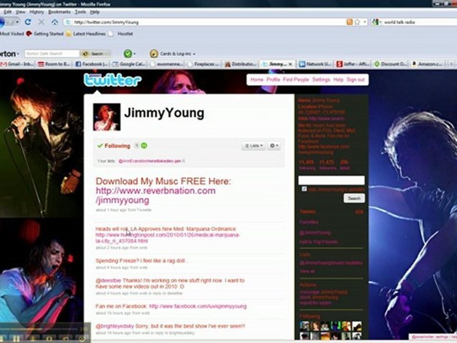Switch to the Distribution tab

241,64
